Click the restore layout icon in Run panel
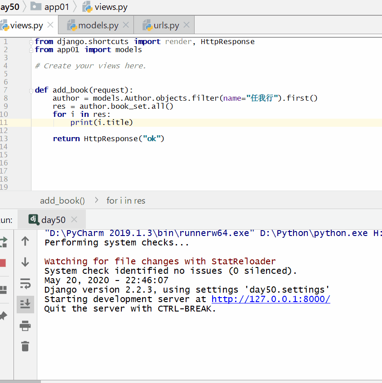Screen dimensions: 382x383 [x=3, y=290]
